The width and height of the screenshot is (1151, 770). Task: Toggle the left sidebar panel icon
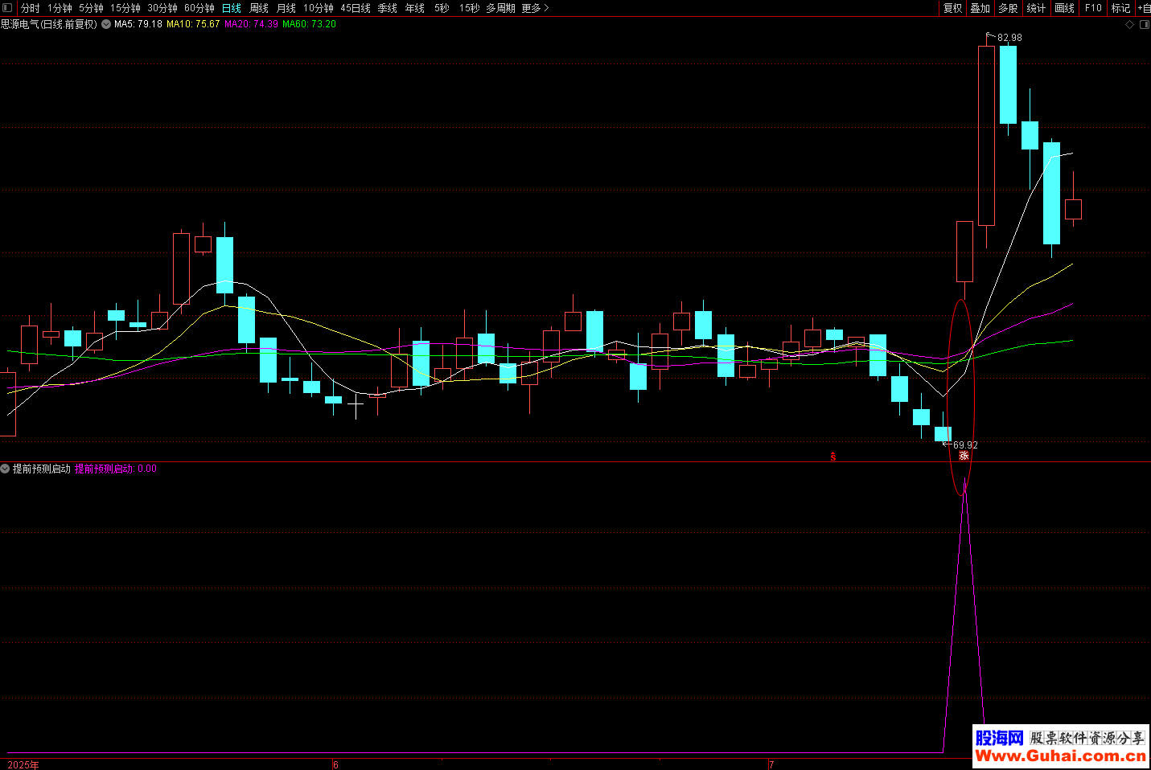click(x=7, y=8)
